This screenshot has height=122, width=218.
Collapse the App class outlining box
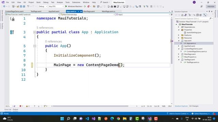pyautogui.click(x=35, y=32)
